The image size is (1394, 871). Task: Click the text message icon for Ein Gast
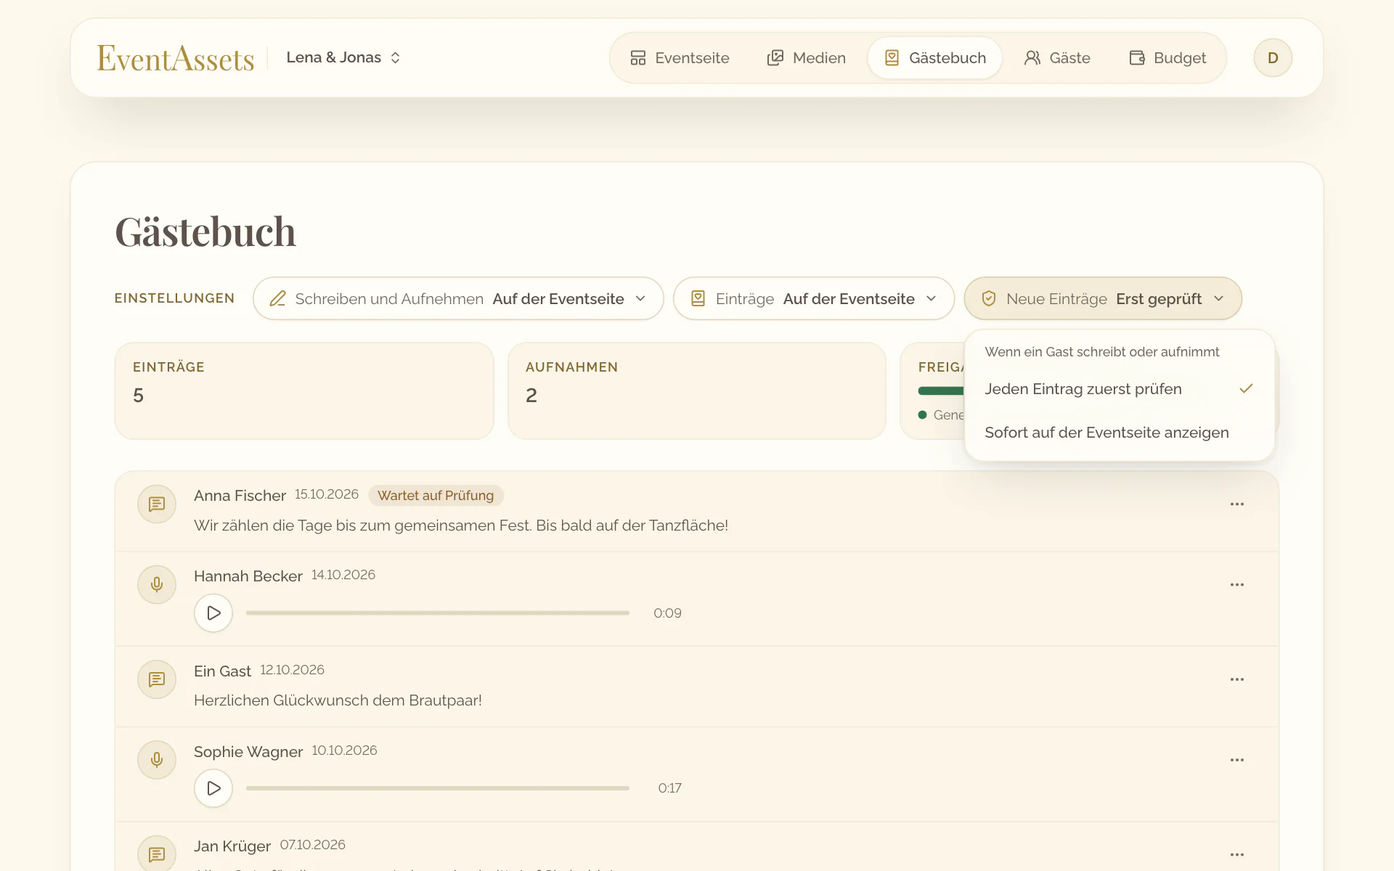coord(157,679)
